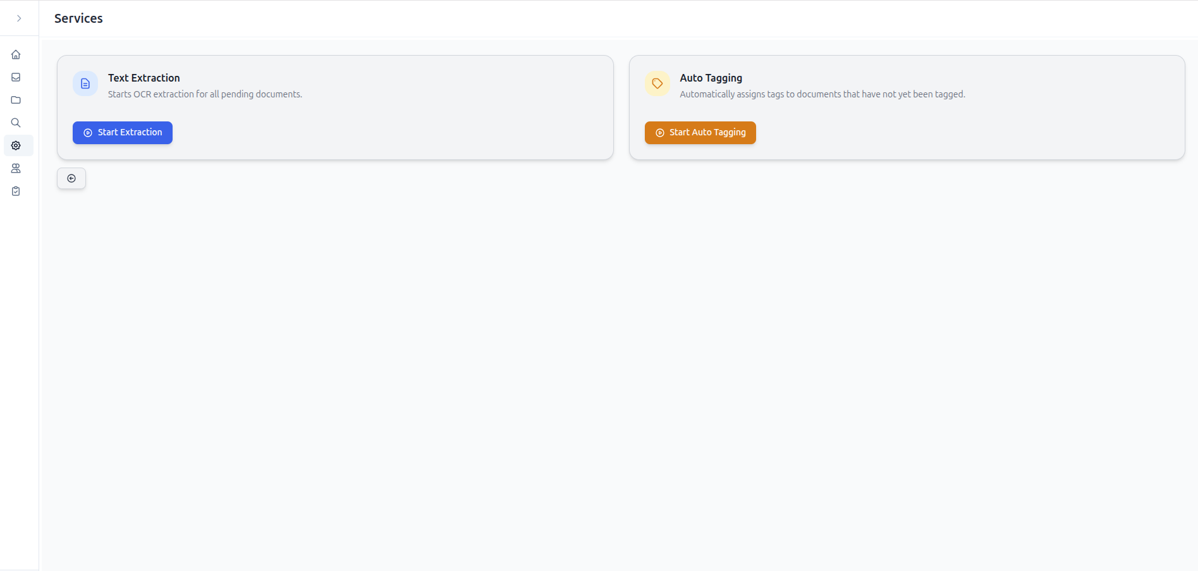Click the 'Automatically assigns tags' description text
The height and width of the screenshot is (571, 1198).
[822, 94]
